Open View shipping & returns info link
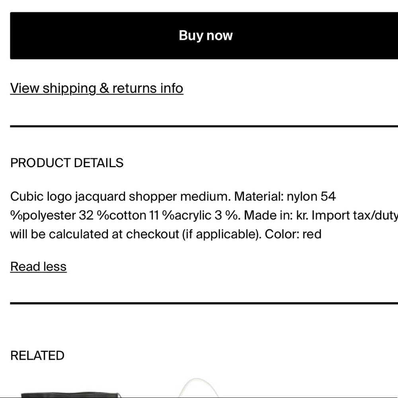The height and width of the screenshot is (398, 398). coord(97,88)
